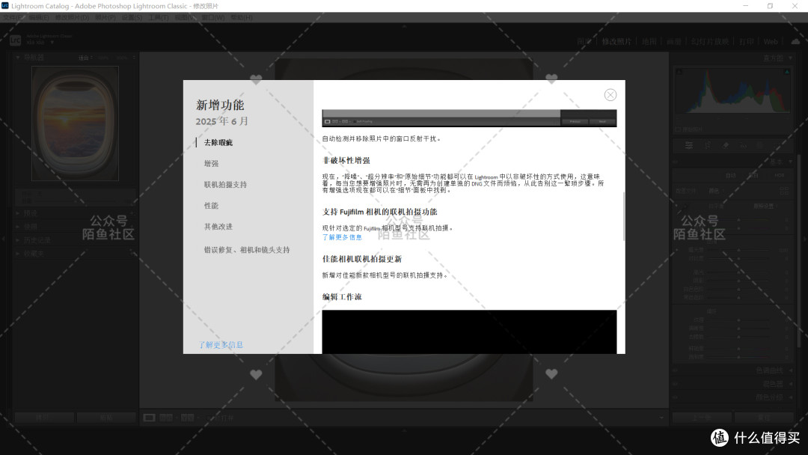
Task: Select the Crop overlay tool icon
Action: point(708,146)
